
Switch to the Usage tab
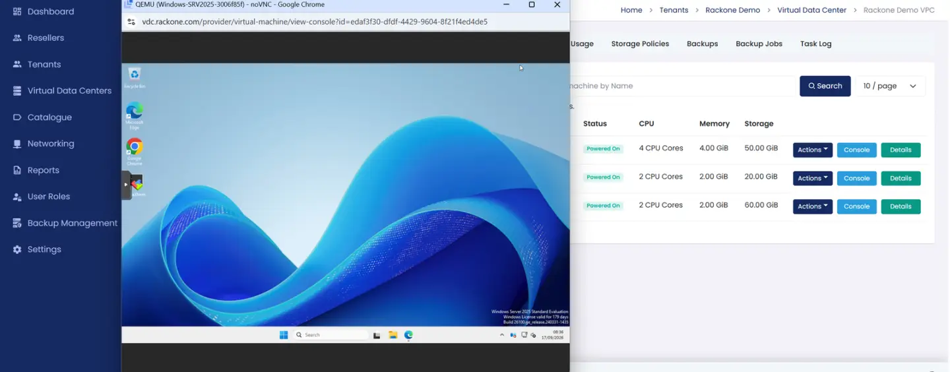coord(582,44)
